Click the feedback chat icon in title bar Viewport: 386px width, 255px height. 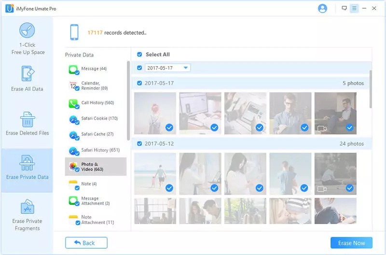point(344,8)
